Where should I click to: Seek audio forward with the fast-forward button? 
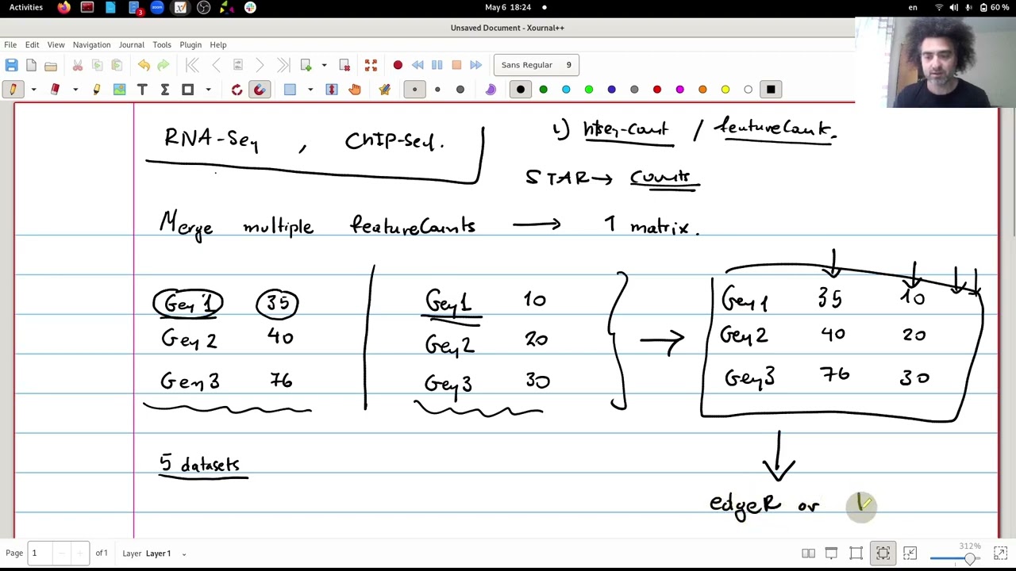point(475,65)
